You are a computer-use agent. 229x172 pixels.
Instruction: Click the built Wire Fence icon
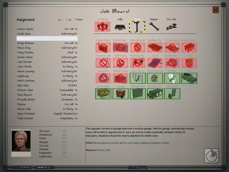tap(138, 78)
